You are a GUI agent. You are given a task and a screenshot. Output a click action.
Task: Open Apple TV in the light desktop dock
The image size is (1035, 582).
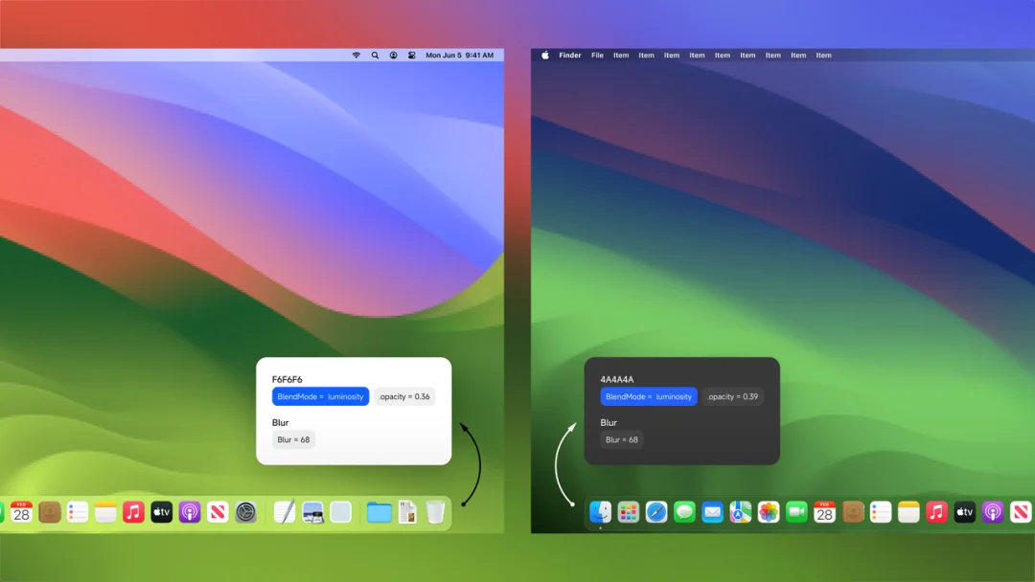tap(162, 512)
